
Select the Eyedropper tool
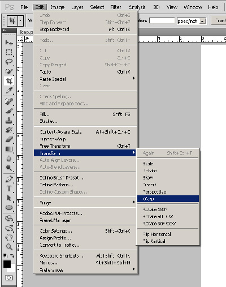pyautogui.click(x=9, y=91)
